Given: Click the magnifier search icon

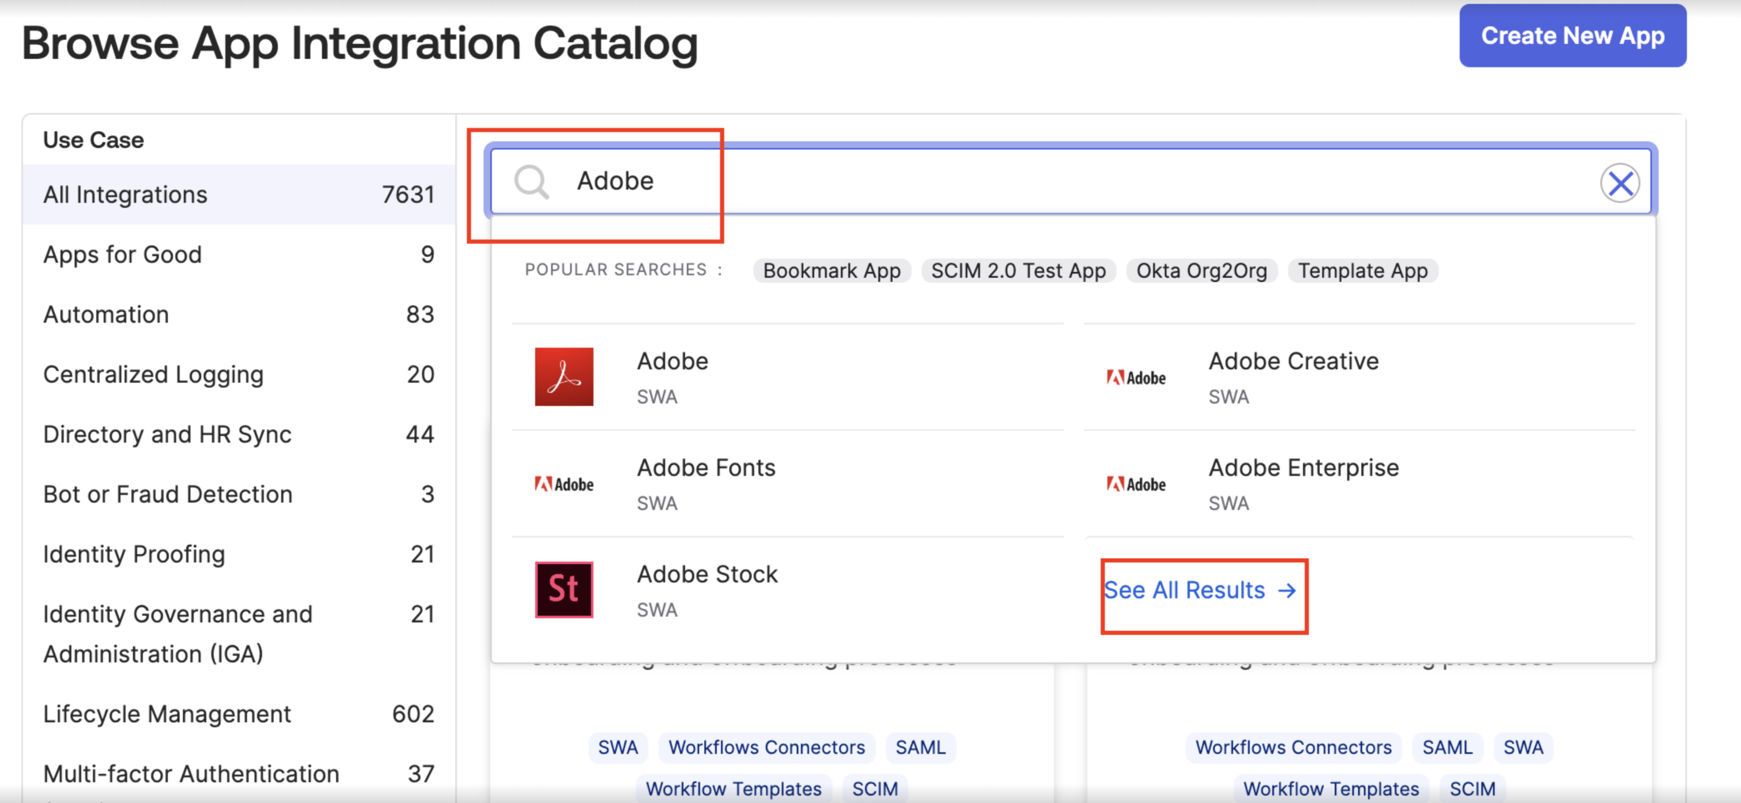Looking at the screenshot, I should tap(531, 182).
